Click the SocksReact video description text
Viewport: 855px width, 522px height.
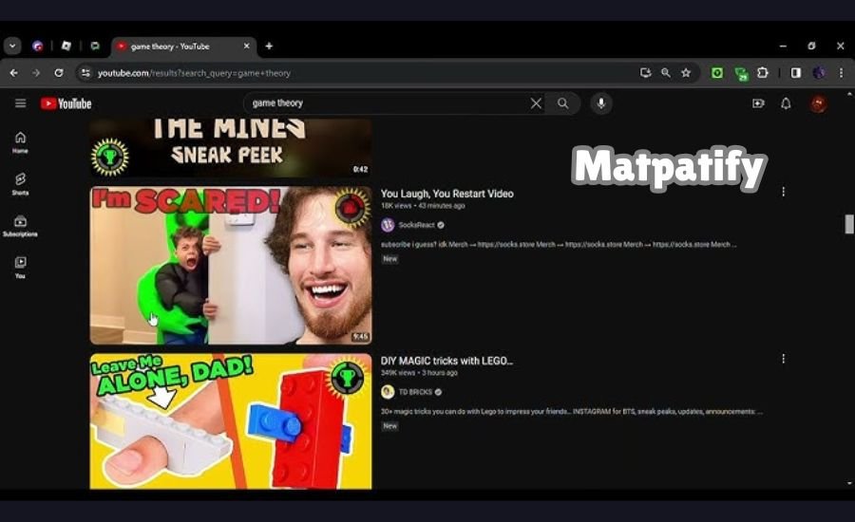pos(559,245)
